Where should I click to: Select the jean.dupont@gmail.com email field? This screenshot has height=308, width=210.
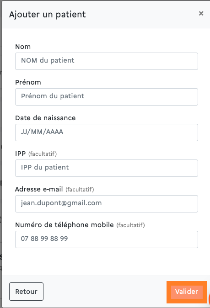pyautogui.click(x=107, y=204)
